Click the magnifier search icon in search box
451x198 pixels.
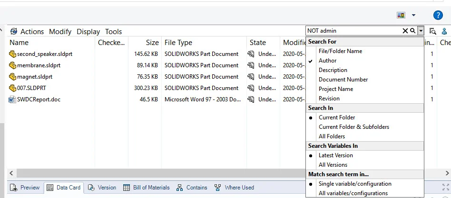click(x=412, y=31)
